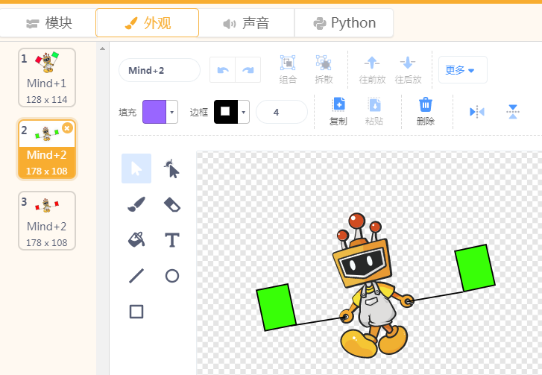Image resolution: width=542 pixels, height=375 pixels.
Task: Group the selection with 组合
Action: coord(288,70)
